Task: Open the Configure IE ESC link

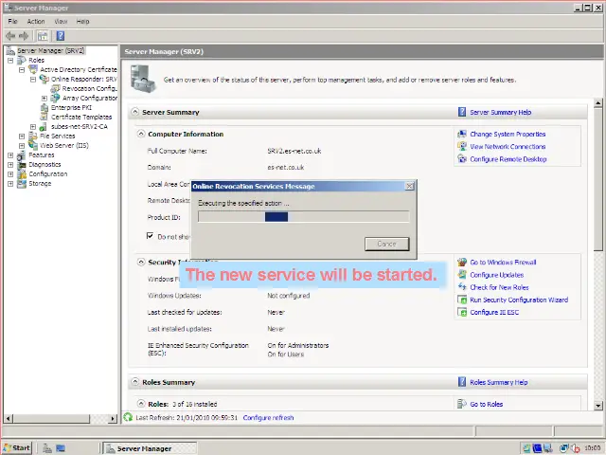Action: 494,312
